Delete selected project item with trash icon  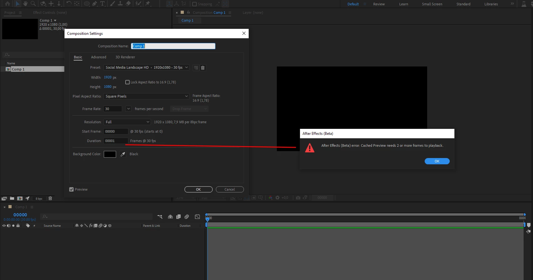pyautogui.click(x=50, y=198)
